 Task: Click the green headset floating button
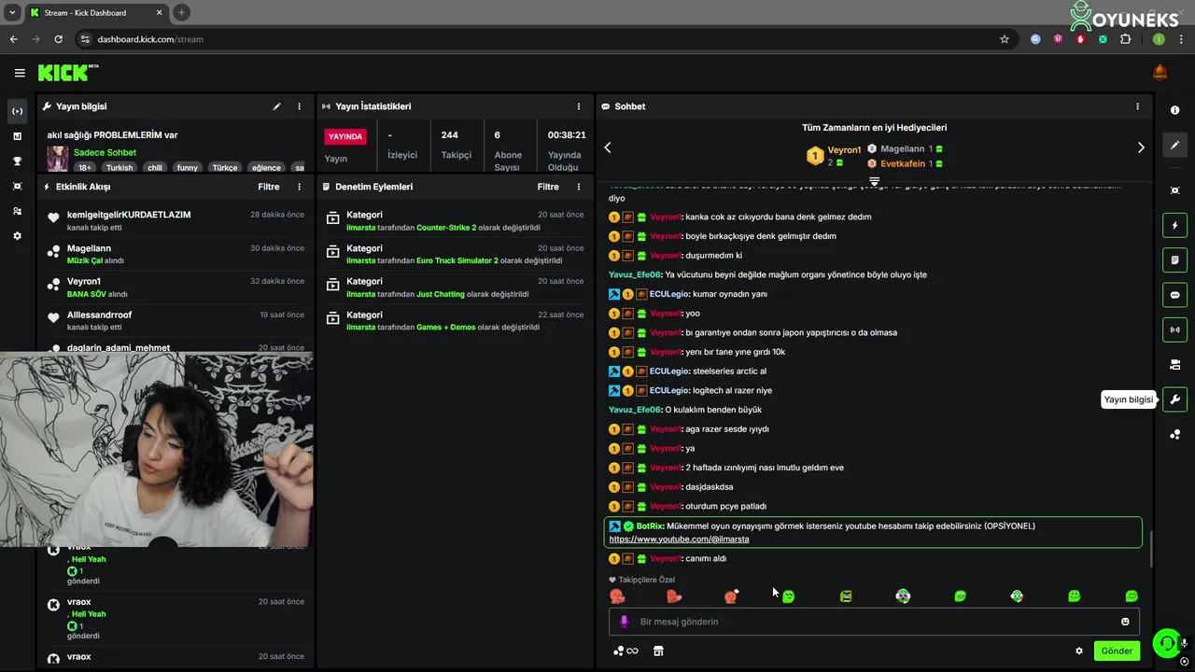coord(1166,642)
